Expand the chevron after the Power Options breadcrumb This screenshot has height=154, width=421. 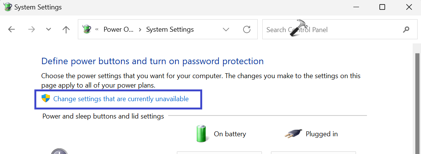pos(140,29)
